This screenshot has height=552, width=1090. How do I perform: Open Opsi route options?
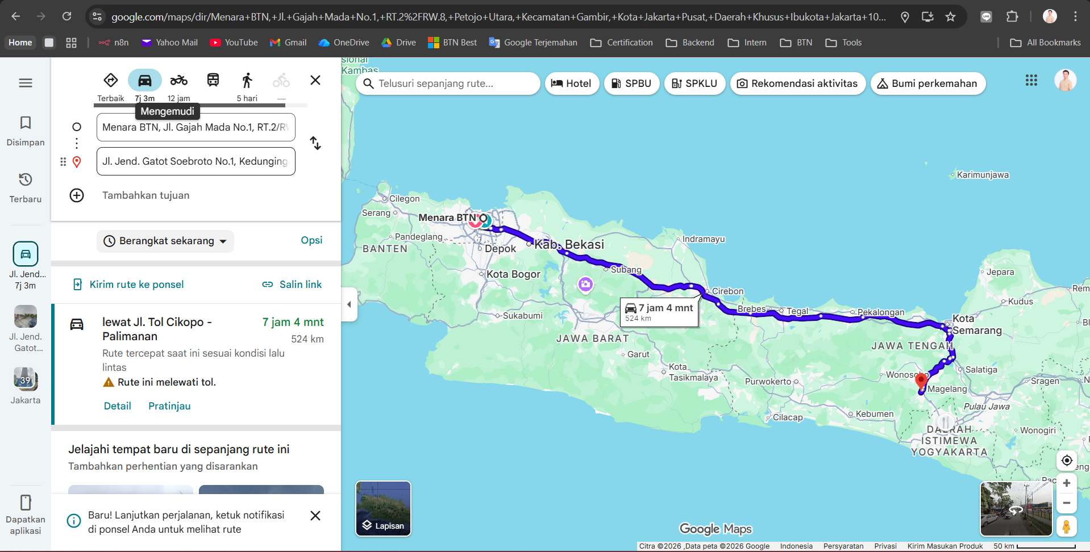point(311,240)
